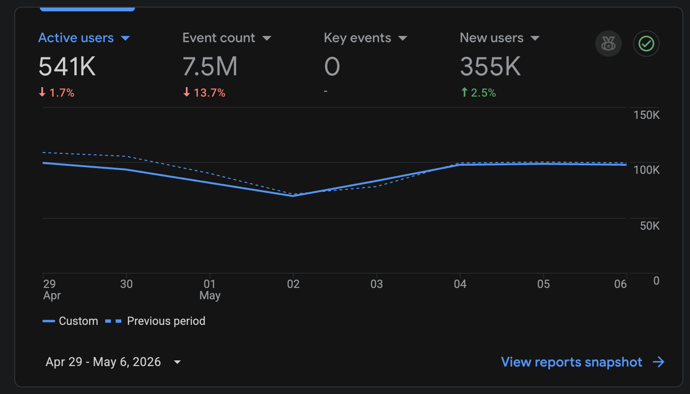Viewport: 690px width, 394px height.
Task: Open the Key events metric dropdown arrow
Action: pyautogui.click(x=403, y=38)
